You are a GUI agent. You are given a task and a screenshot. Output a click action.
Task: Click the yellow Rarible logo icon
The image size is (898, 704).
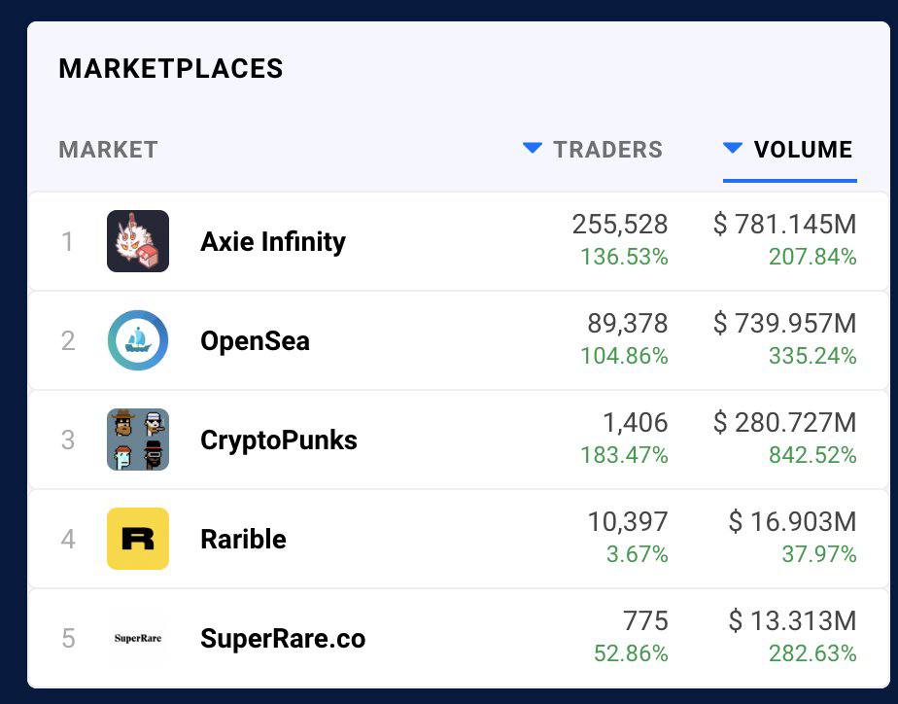coord(138,539)
